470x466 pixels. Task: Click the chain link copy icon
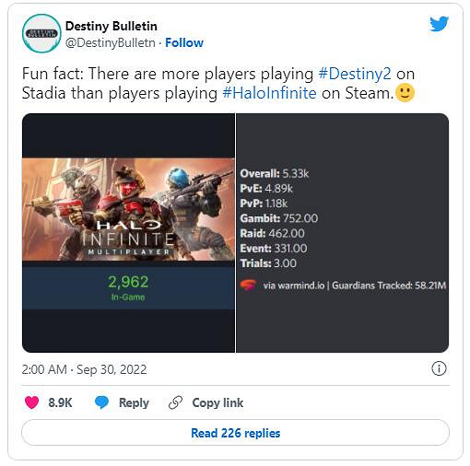pyautogui.click(x=176, y=402)
